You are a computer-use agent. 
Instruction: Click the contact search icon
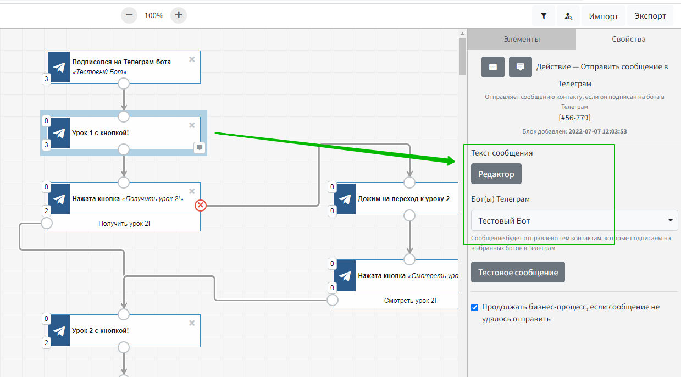pyautogui.click(x=568, y=16)
